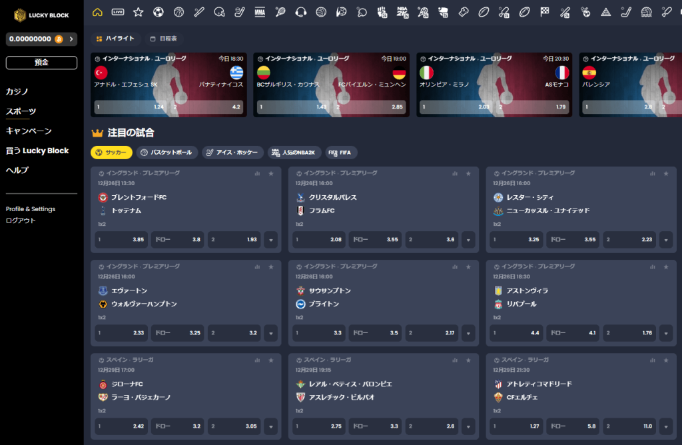The width and height of the screenshot is (682, 445).
Task: Open Anadolu Efes vs Panathinaikos highlight card
Action: (x=169, y=85)
